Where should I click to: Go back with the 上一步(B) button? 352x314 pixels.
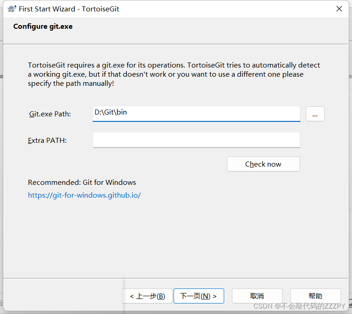(147, 296)
